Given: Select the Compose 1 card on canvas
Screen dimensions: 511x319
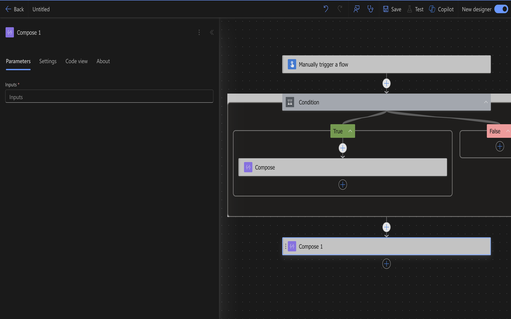Looking at the screenshot, I should (386, 246).
